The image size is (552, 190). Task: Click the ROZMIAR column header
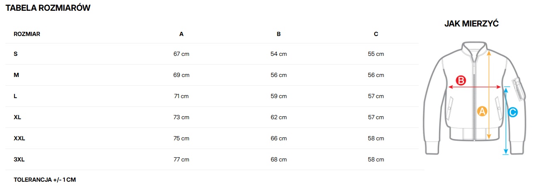(x=27, y=34)
